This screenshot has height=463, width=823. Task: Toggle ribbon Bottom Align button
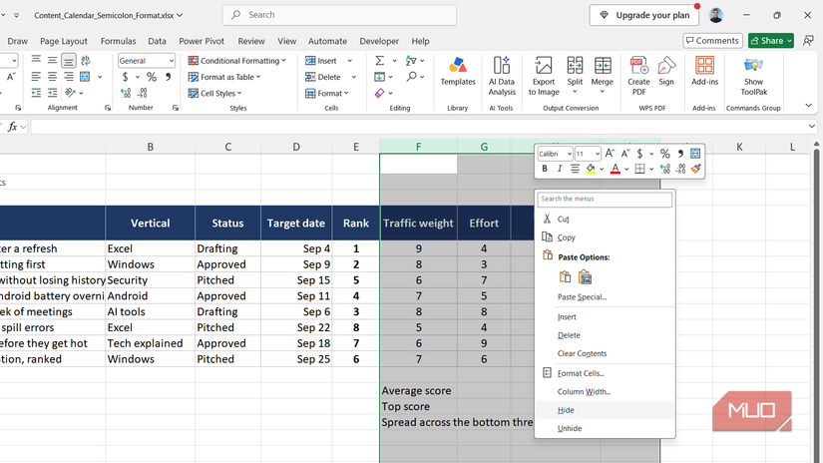tap(68, 60)
